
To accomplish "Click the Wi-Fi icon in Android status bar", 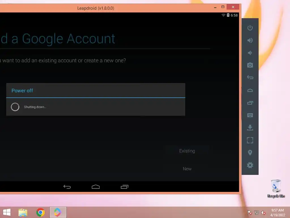I will click(223, 15).
